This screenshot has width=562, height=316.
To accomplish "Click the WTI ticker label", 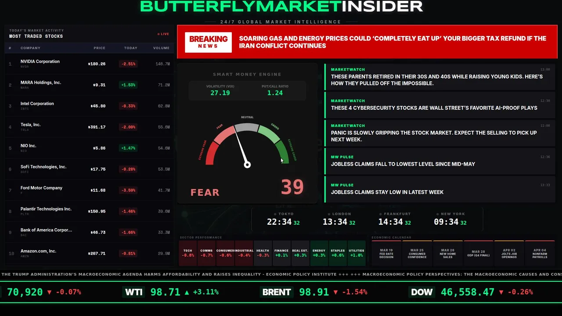I will (134, 292).
